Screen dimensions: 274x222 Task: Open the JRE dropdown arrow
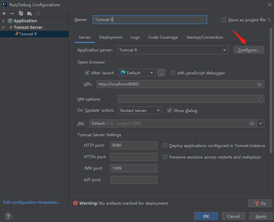(260, 123)
